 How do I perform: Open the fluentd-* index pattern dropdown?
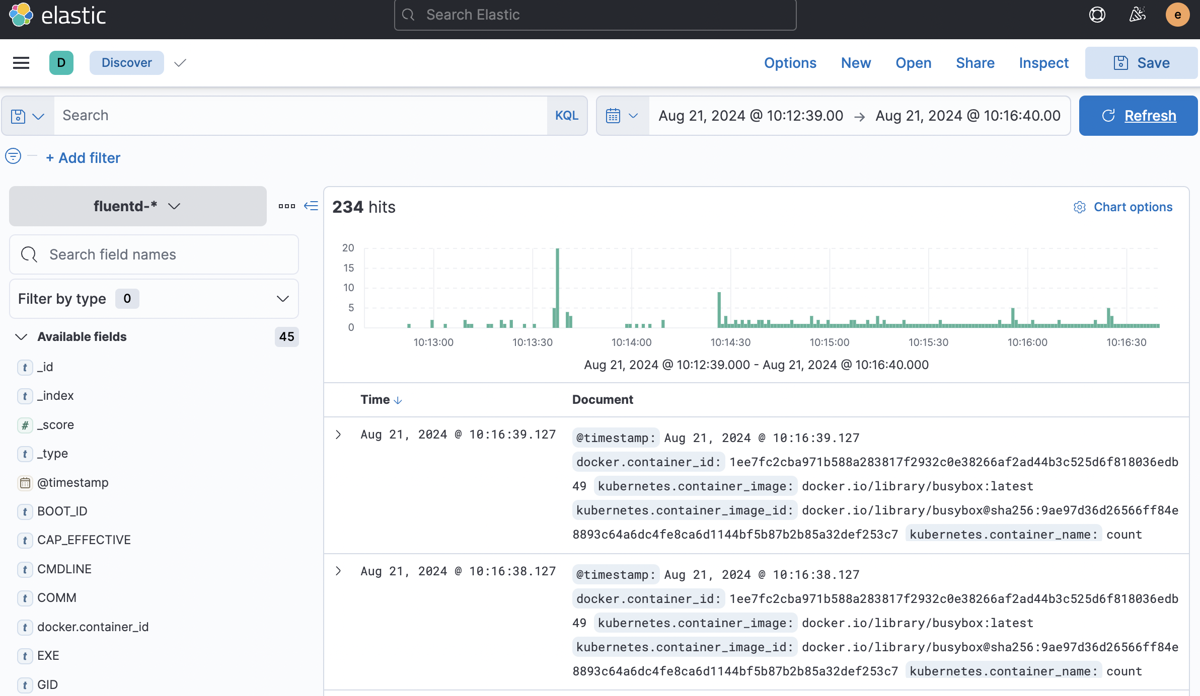tap(138, 206)
